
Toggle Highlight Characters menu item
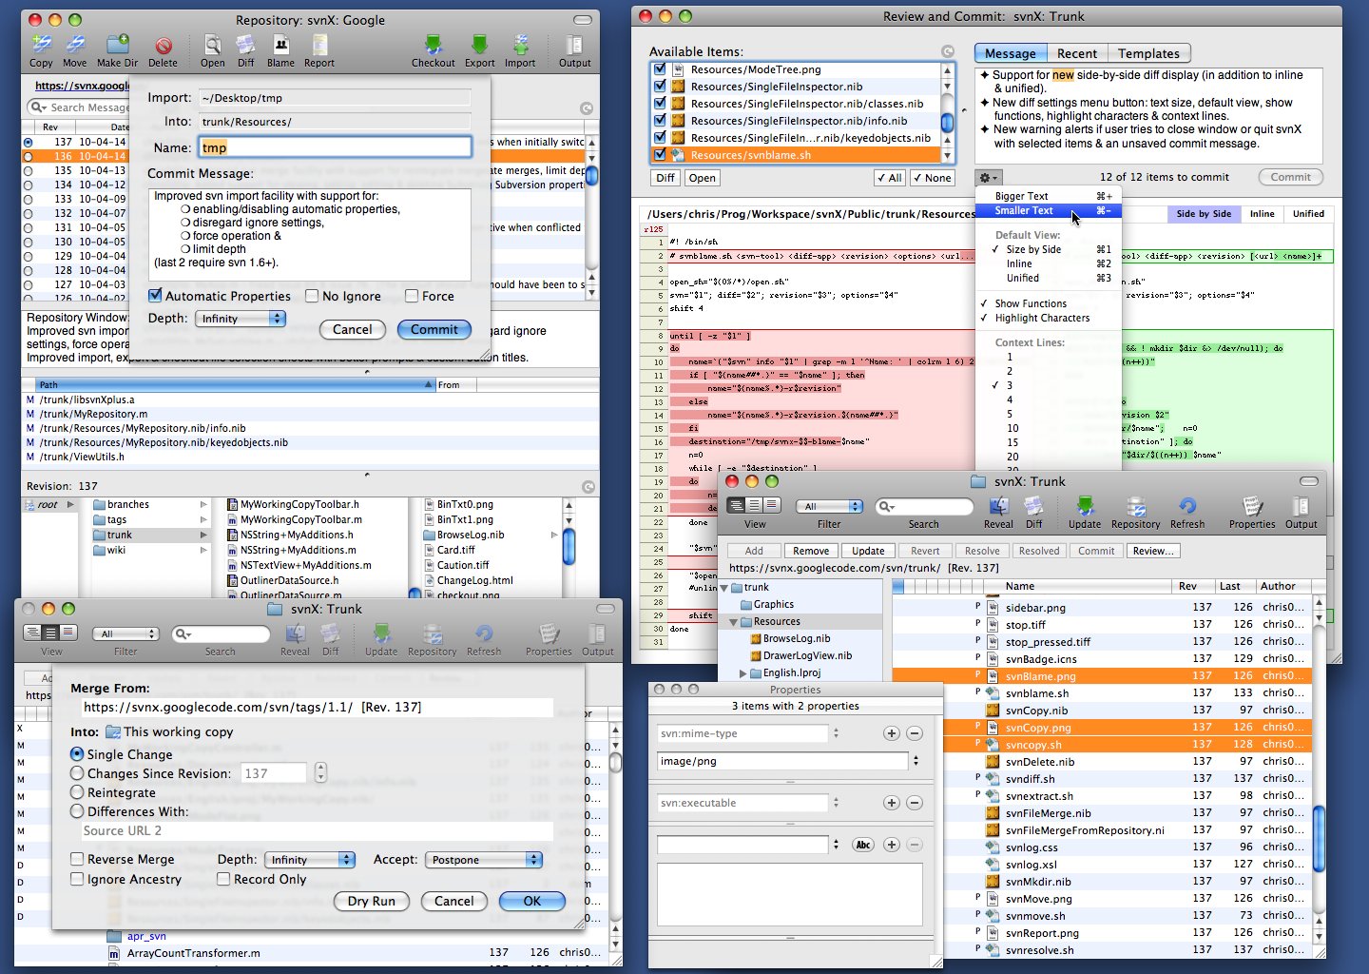[1049, 319]
